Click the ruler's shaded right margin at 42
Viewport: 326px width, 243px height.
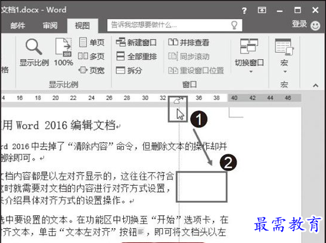pos(253,98)
